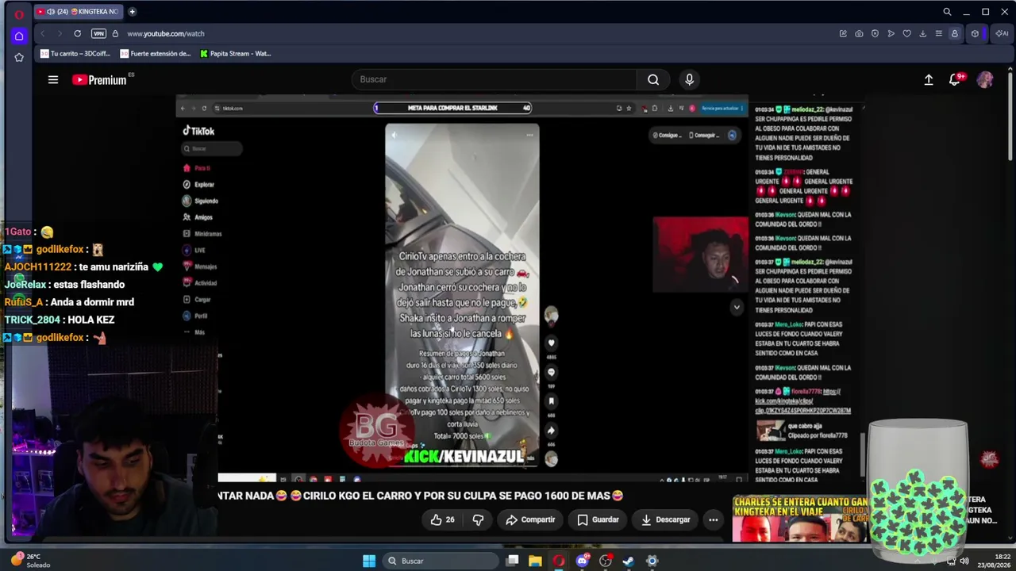
Task: Open the Windows Start menu
Action: coord(369,561)
